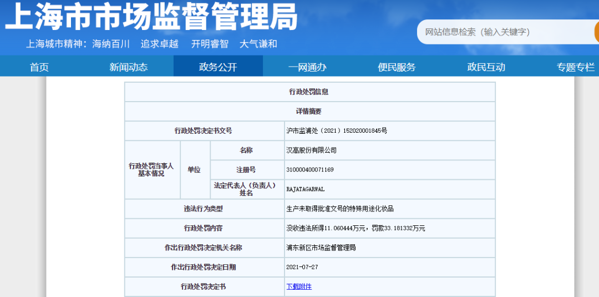
Task: Select registration number 310000400071169
Action: (310, 170)
